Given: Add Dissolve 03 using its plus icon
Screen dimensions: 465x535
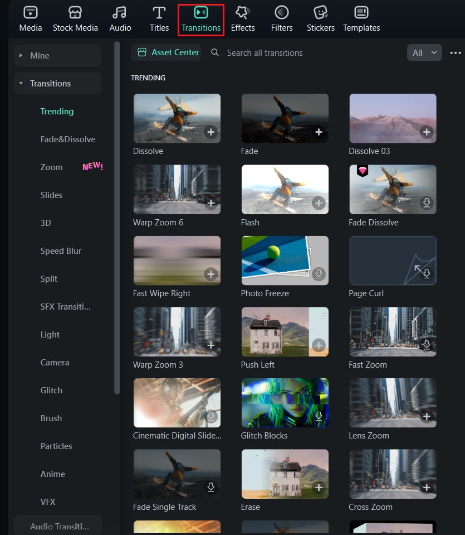Looking at the screenshot, I should point(427,132).
